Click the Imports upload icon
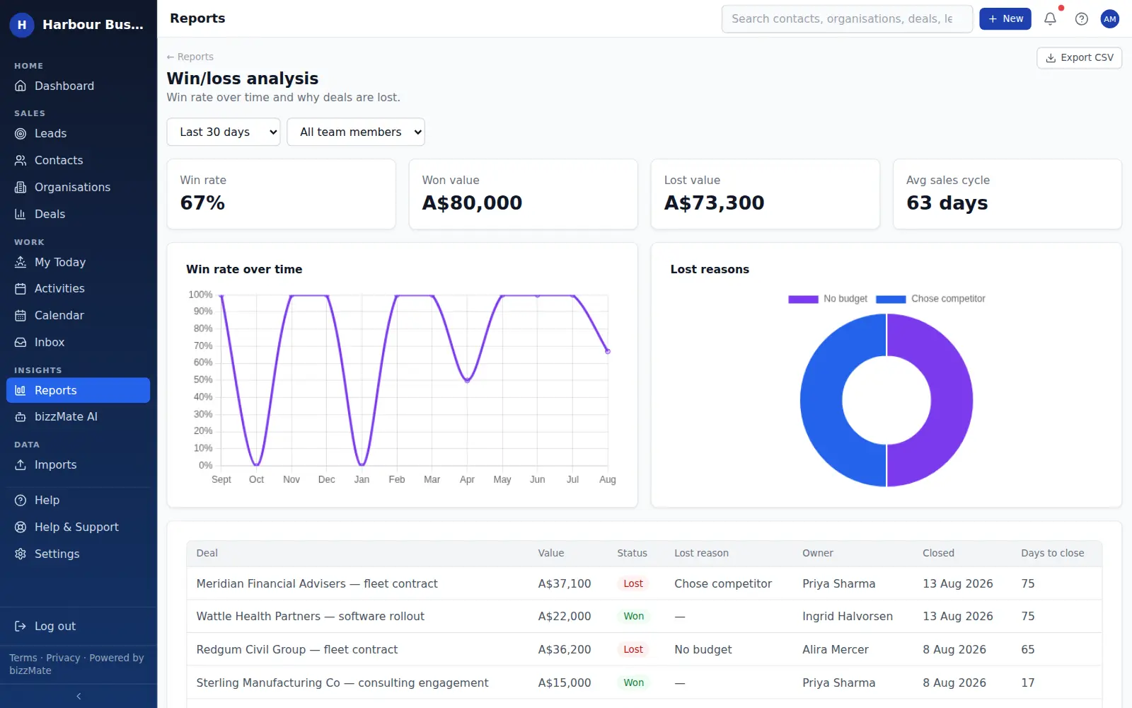Screen dimensions: 1132x708 21,465
